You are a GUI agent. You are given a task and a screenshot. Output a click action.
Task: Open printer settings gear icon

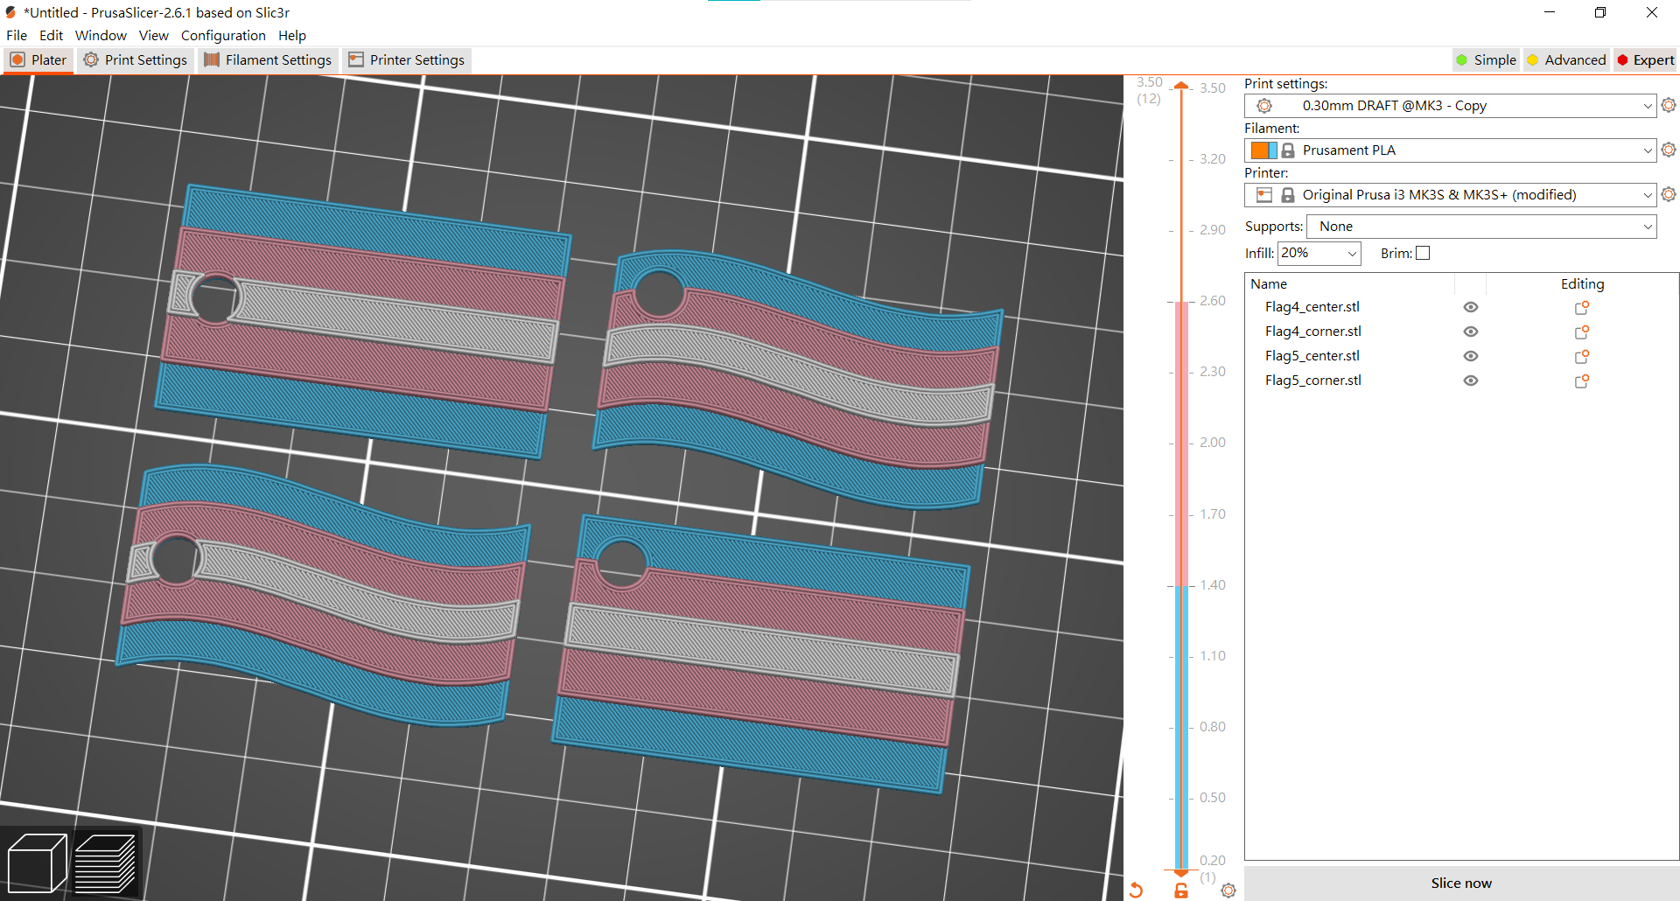(1668, 194)
